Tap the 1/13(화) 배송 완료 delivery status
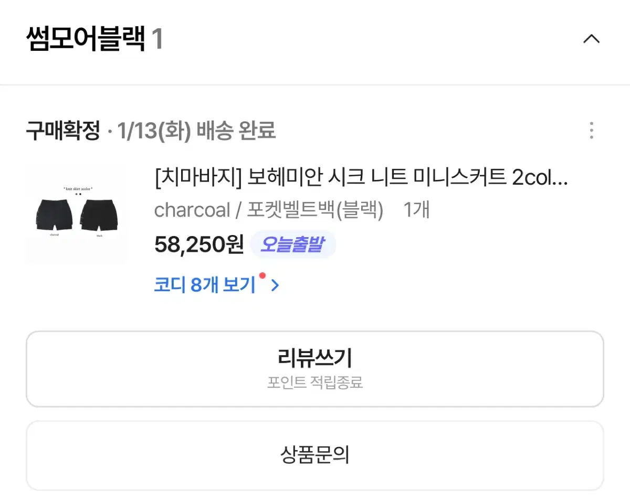This screenshot has height=502, width=630. [197, 131]
